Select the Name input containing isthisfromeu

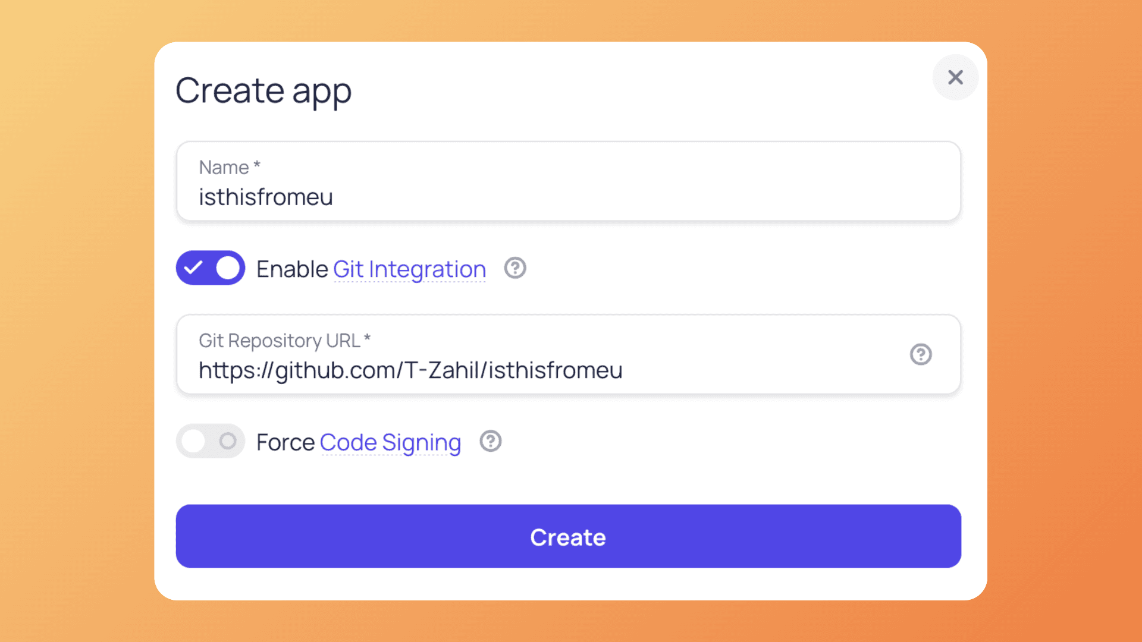point(568,196)
